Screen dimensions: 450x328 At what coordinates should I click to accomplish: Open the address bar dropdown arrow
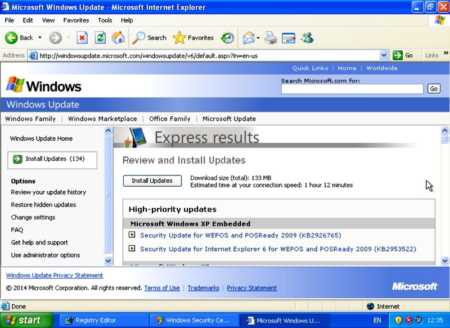point(384,55)
